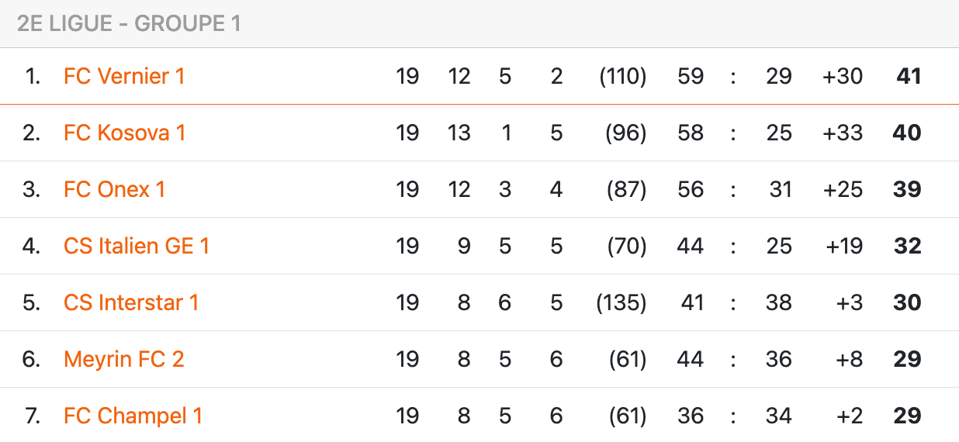Click FC Onex's 39 points value
This screenshot has height=442, width=959.
907,189
